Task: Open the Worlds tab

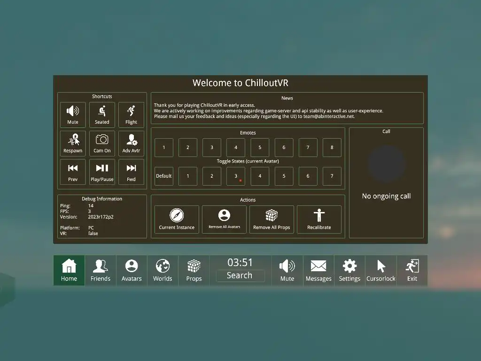Action: pos(163,270)
